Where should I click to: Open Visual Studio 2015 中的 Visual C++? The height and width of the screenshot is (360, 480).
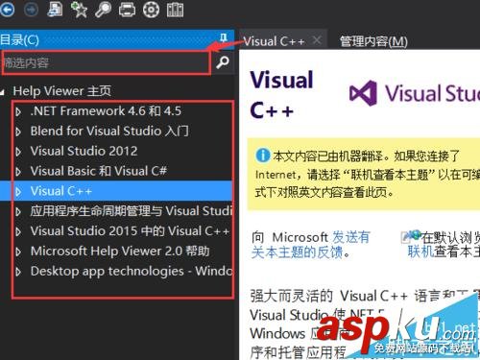(130, 230)
